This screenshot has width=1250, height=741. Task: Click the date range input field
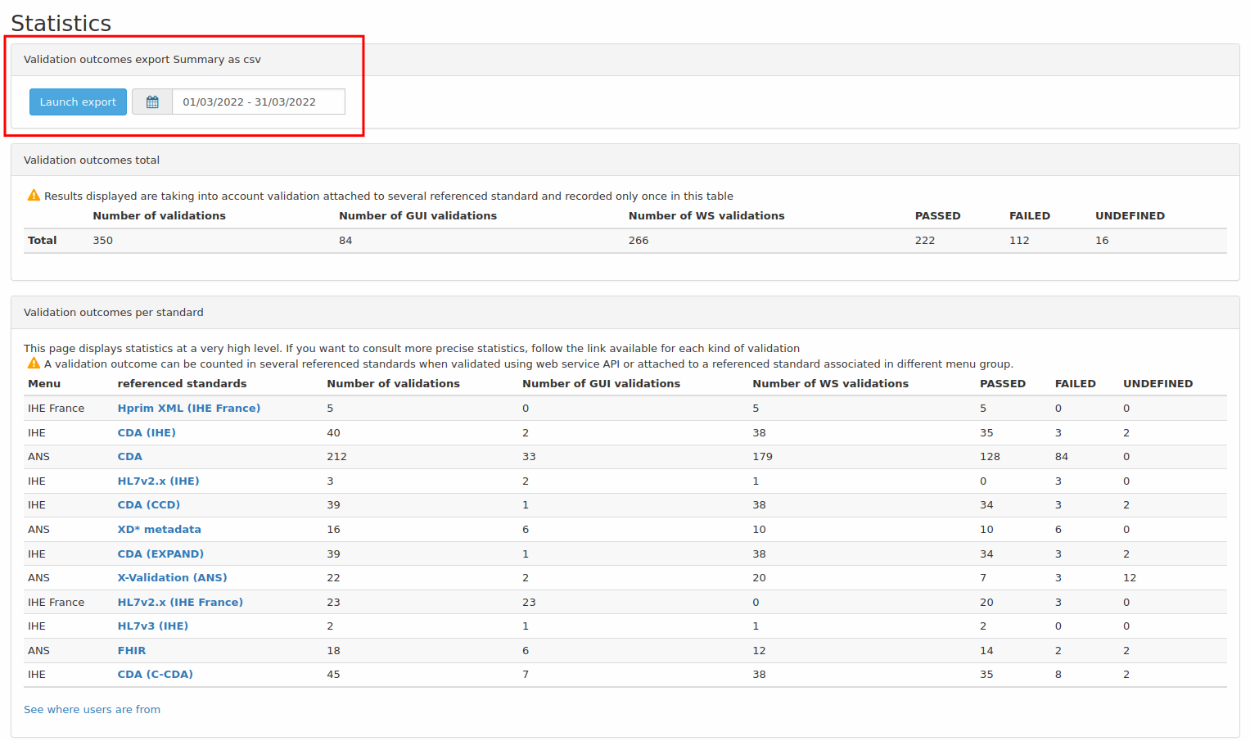258,102
